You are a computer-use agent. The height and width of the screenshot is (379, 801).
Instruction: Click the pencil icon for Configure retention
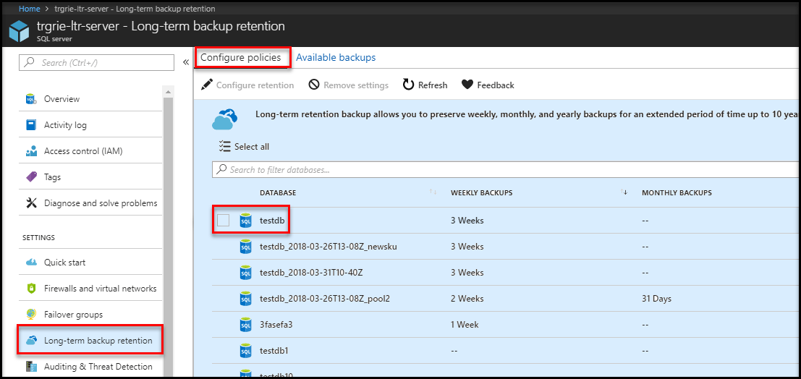207,85
